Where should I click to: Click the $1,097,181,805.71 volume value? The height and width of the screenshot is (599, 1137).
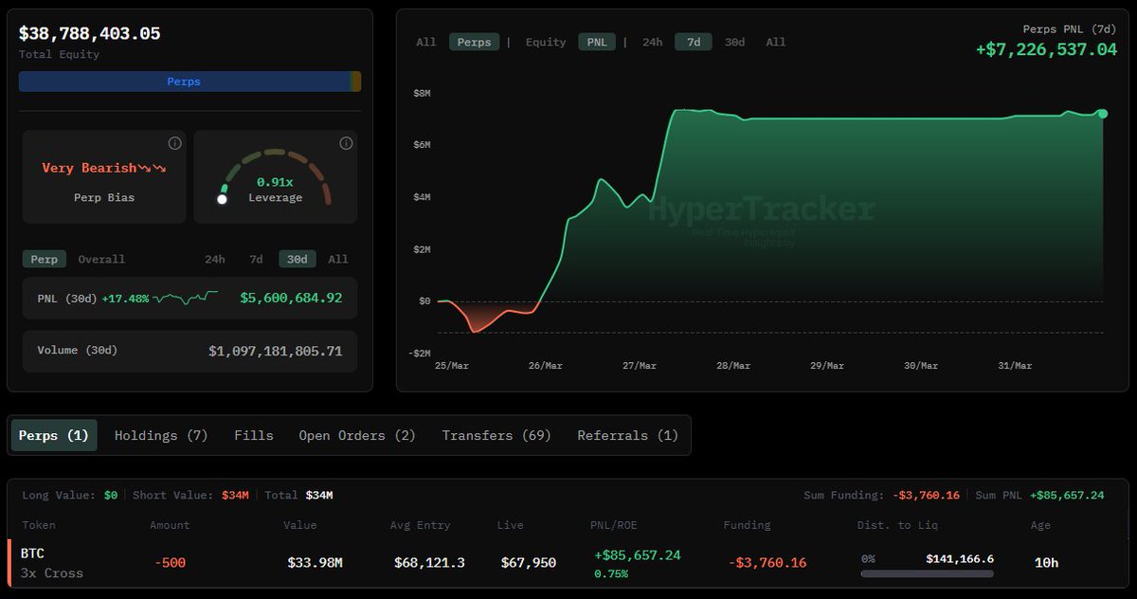[276, 351]
